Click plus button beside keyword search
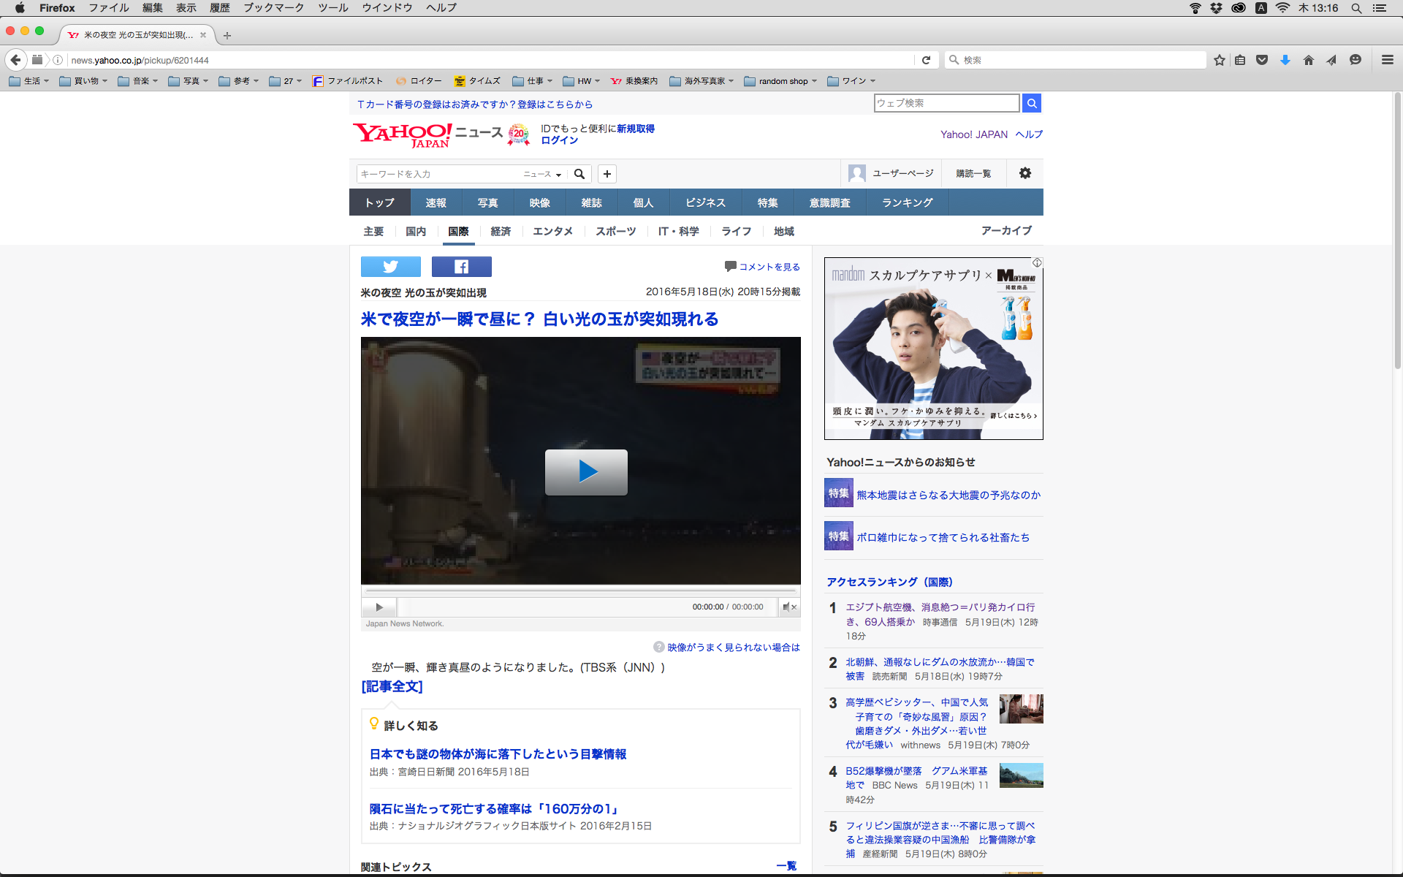This screenshot has height=877, width=1403. click(x=607, y=174)
